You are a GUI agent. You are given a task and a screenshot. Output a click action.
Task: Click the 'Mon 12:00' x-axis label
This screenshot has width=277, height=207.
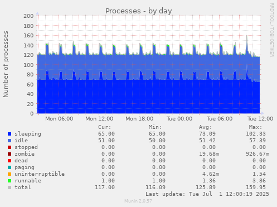99,119
